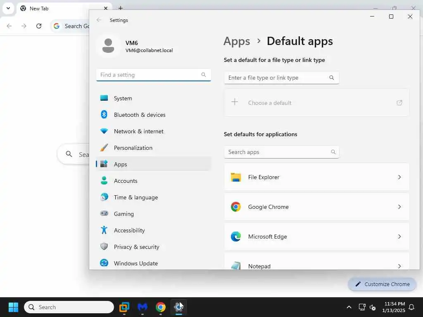Click the Chrome browser forward arrow
Image resolution: width=423 pixels, height=317 pixels.
pyautogui.click(x=24, y=26)
